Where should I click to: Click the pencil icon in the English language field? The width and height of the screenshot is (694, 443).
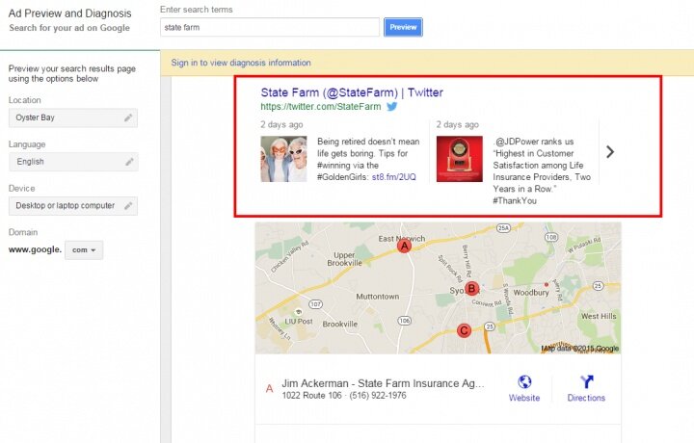[x=129, y=162]
